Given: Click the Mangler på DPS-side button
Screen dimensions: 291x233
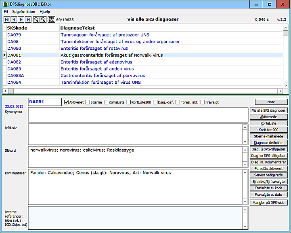Looking at the screenshot, I should pyautogui.click(x=268, y=203).
